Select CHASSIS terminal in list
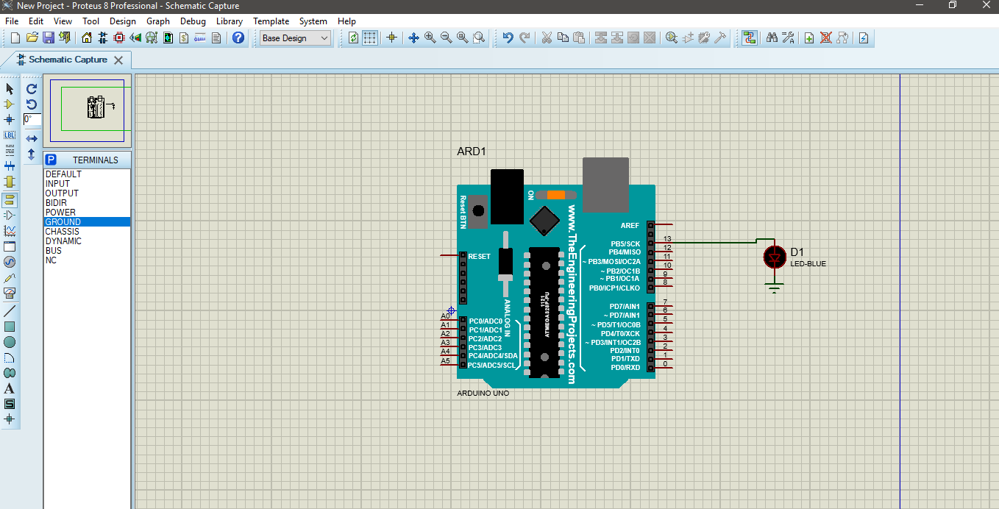999x509 pixels. coord(87,232)
